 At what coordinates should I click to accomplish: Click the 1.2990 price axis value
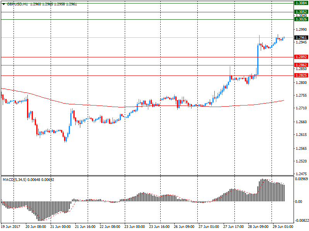[301, 30]
